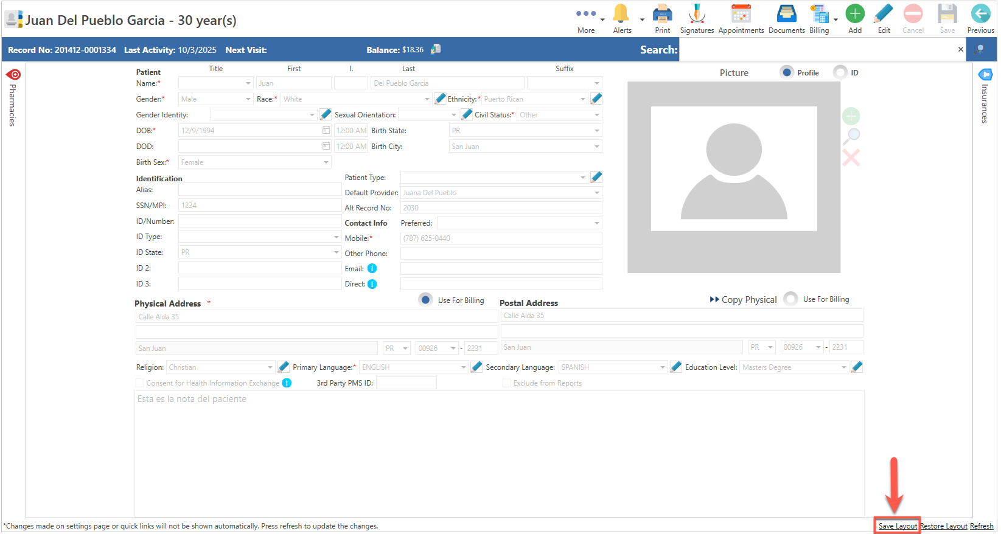Check Consent for Health Information Exchange
This screenshot has height=534, width=1001.
(140, 383)
